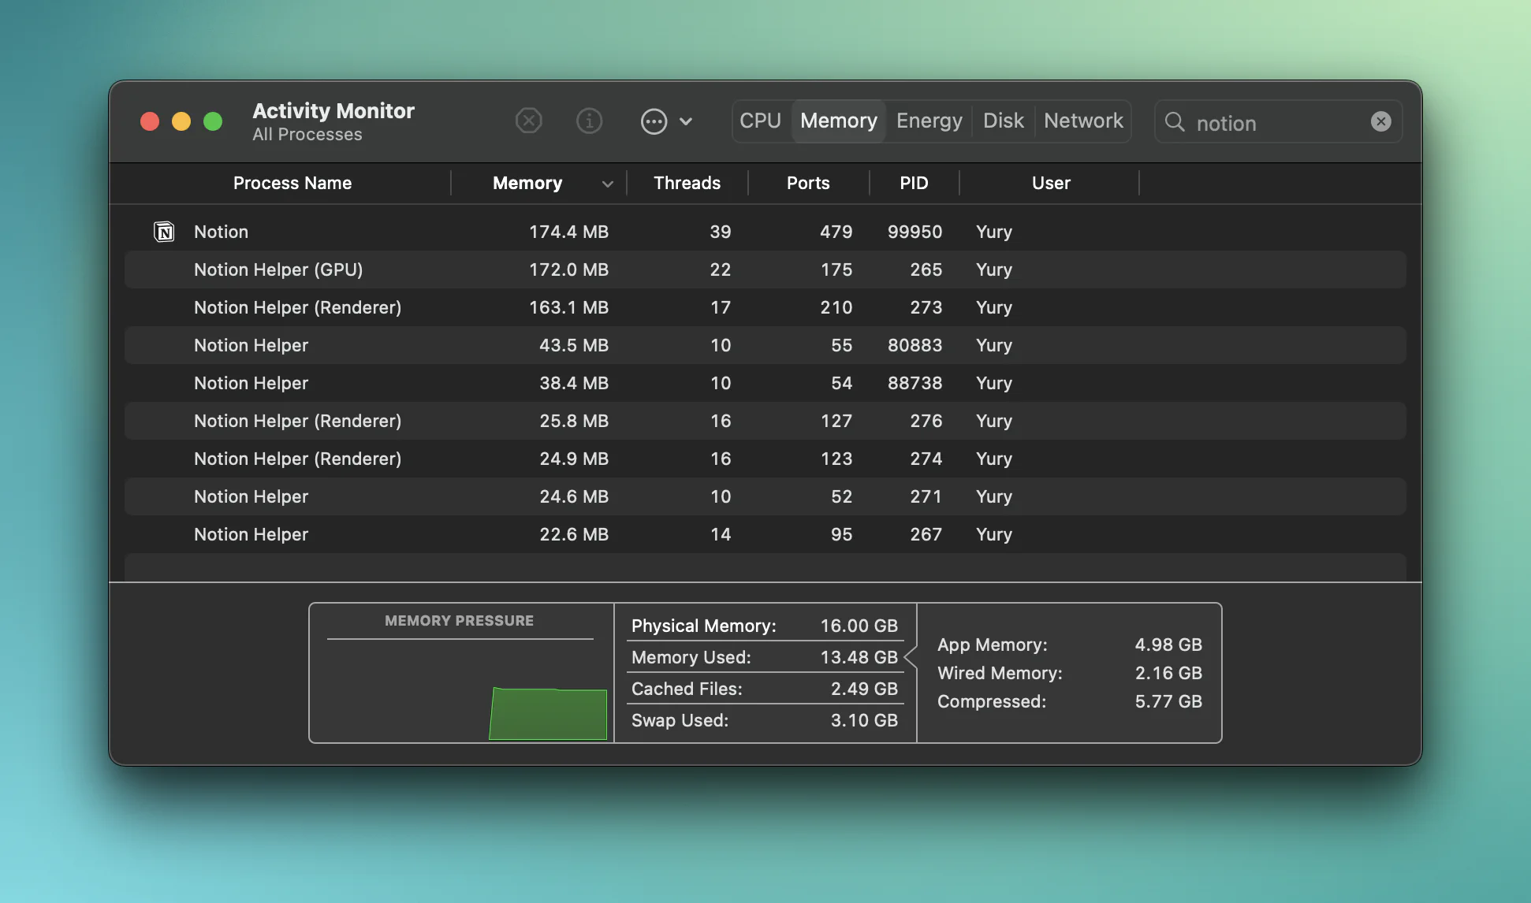Screen dimensions: 1531x903
Task: Click the stop process (X) icon
Action: (x=529, y=121)
